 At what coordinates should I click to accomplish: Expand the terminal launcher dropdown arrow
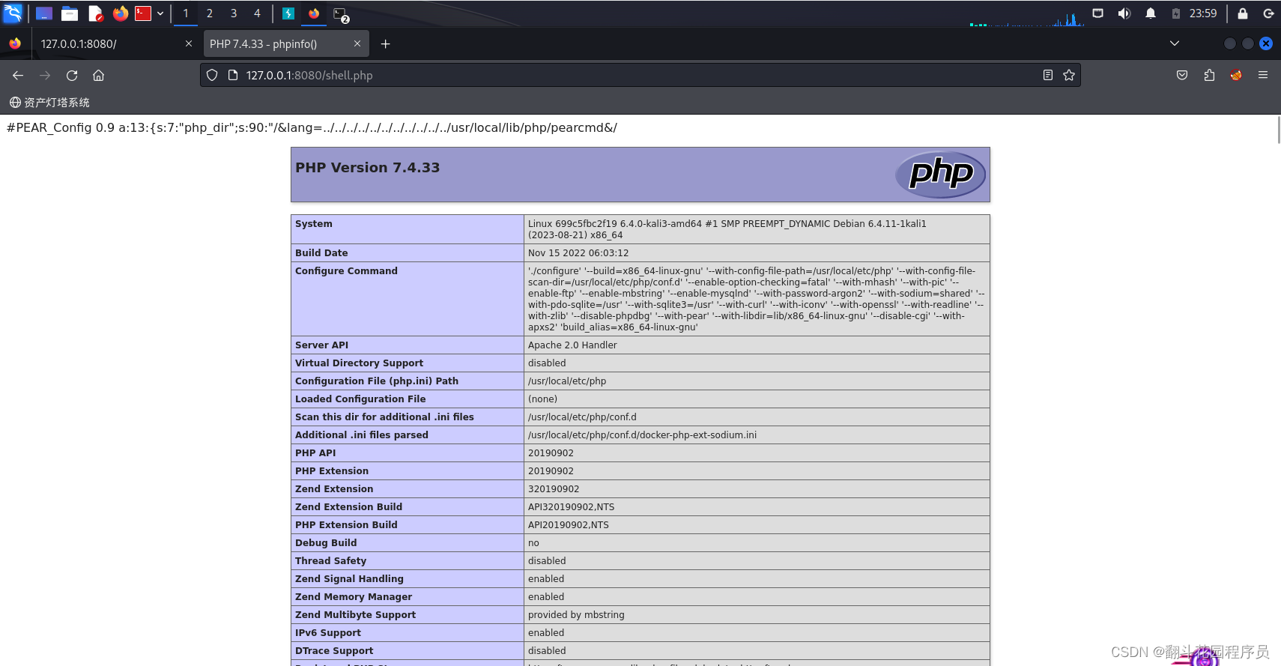[160, 13]
